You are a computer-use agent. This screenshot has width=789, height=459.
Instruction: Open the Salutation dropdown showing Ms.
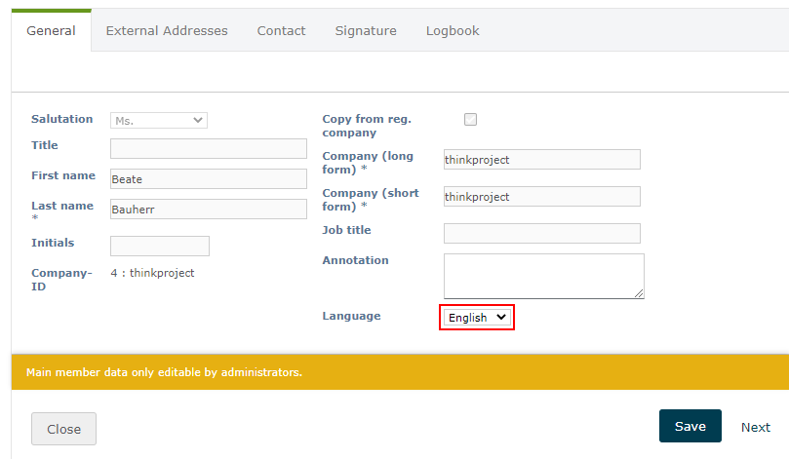[159, 120]
